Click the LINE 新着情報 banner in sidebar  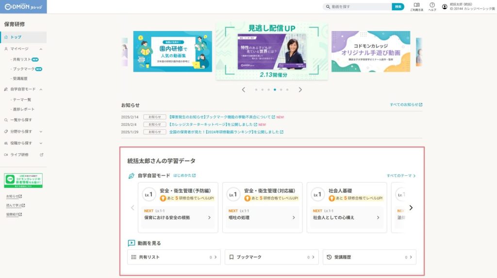click(x=23, y=180)
